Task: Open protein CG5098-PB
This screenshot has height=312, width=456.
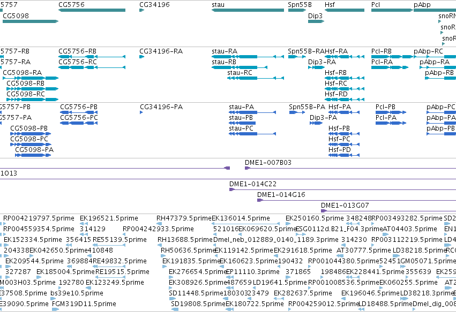Action: point(31,134)
